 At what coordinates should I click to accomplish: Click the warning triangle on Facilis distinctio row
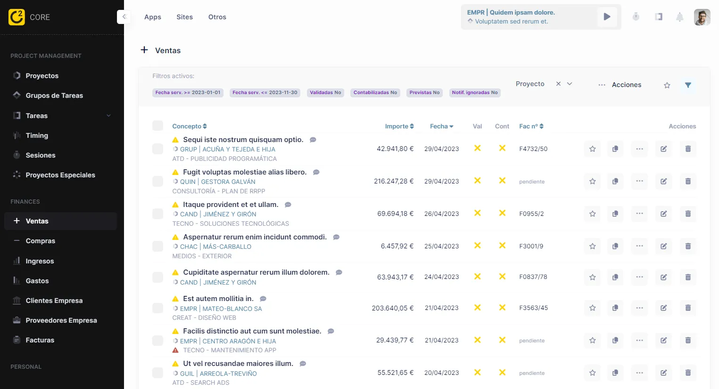176,331
